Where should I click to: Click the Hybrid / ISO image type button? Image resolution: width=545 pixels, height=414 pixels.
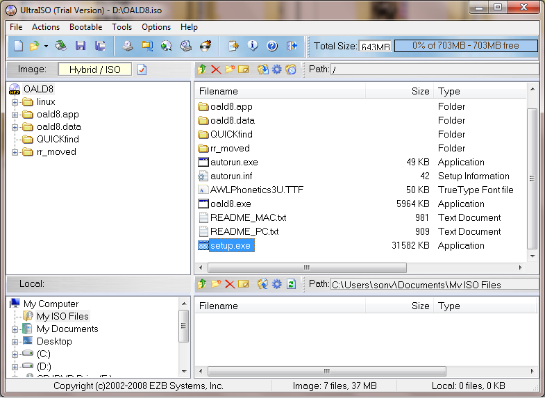95,69
